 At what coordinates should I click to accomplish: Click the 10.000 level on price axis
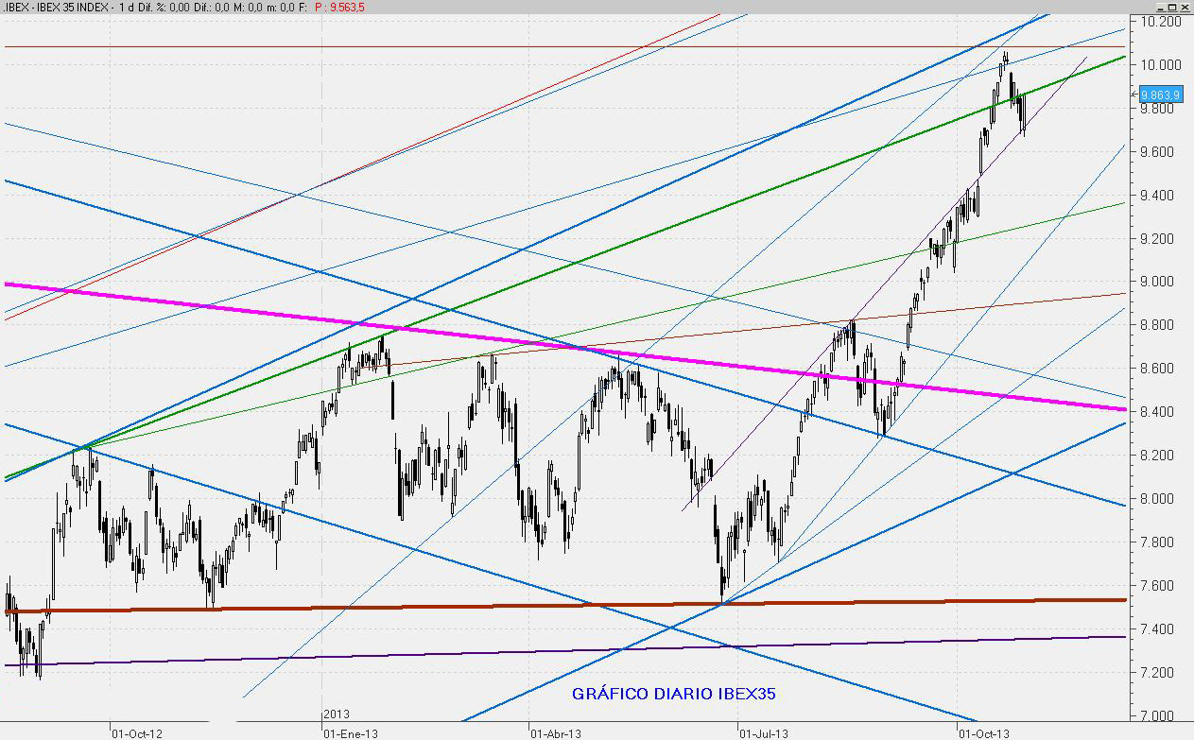(x=1163, y=65)
